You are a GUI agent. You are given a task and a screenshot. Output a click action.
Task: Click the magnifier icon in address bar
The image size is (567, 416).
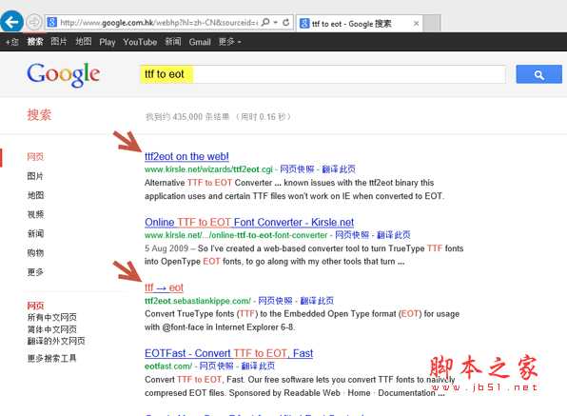(x=265, y=23)
